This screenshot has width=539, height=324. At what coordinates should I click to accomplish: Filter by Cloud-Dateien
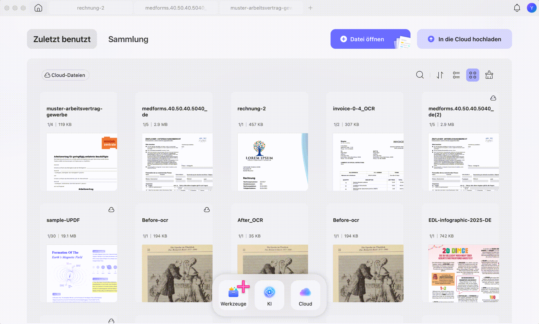click(65, 75)
